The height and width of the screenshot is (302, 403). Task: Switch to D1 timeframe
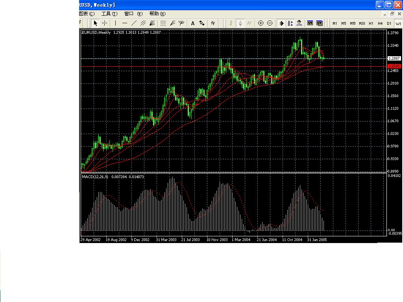pyautogui.click(x=389, y=23)
